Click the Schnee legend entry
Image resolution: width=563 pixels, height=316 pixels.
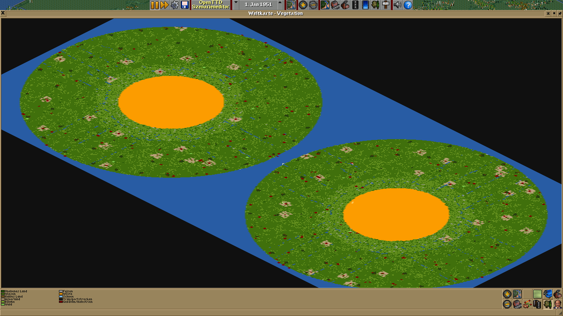pyautogui.click(x=66, y=297)
